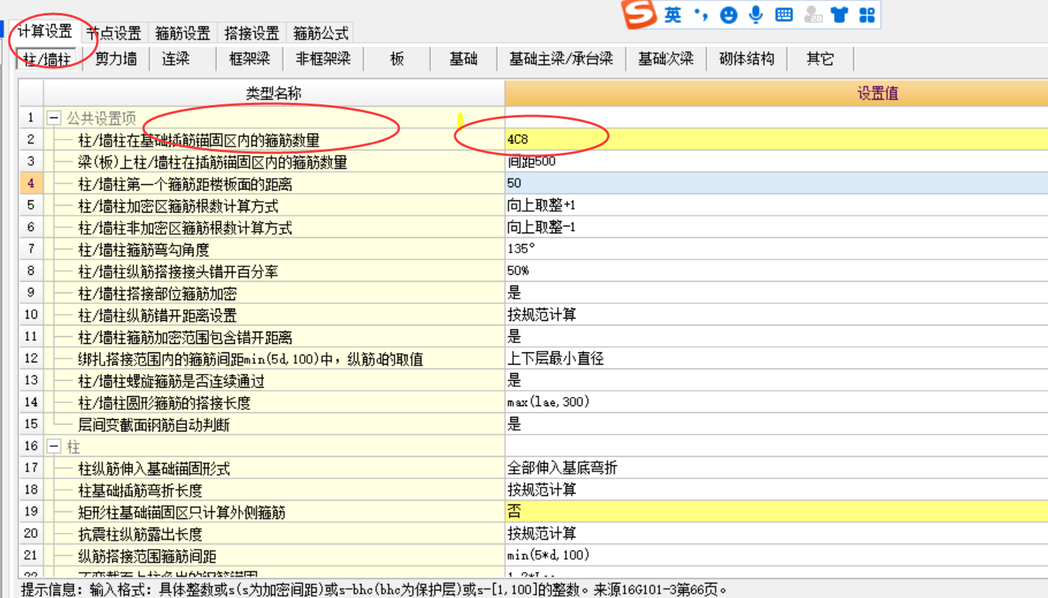Collapse the 柱 group in row 16
1048x598 pixels.
click(54, 446)
